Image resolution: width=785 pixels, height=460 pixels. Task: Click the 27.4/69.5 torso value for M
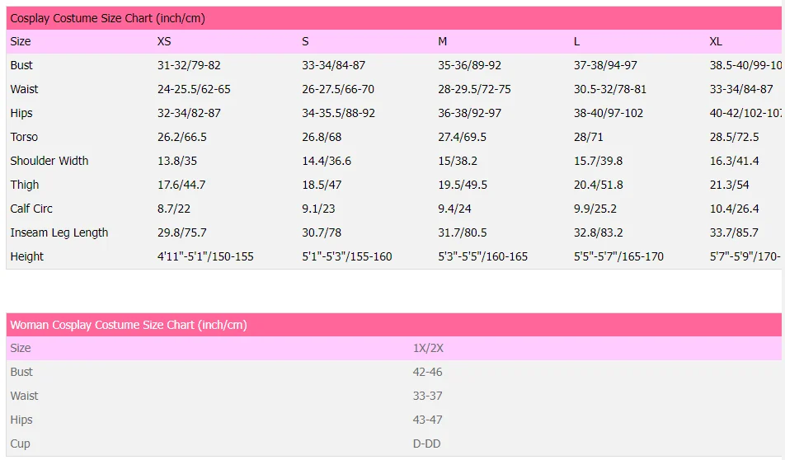click(462, 137)
